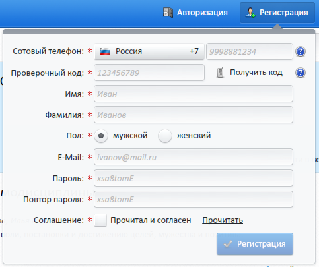Click the Получить код link
Image resolution: width=319 pixels, height=267 pixels.
pos(256,73)
